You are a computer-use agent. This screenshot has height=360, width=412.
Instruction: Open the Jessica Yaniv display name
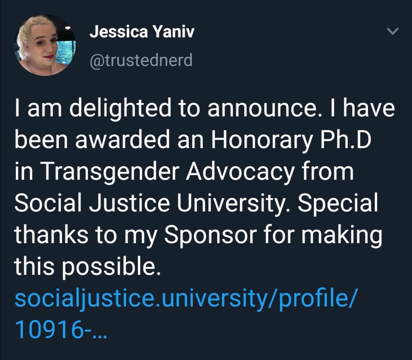(x=142, y=32)
